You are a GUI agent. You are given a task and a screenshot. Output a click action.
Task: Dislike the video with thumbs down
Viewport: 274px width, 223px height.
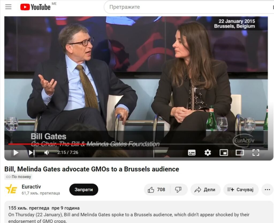(178, 190)
